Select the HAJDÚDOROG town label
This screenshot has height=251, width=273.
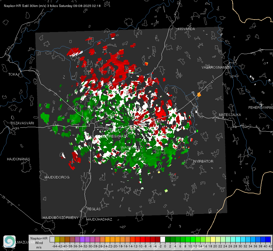click(x=57, y=177)
